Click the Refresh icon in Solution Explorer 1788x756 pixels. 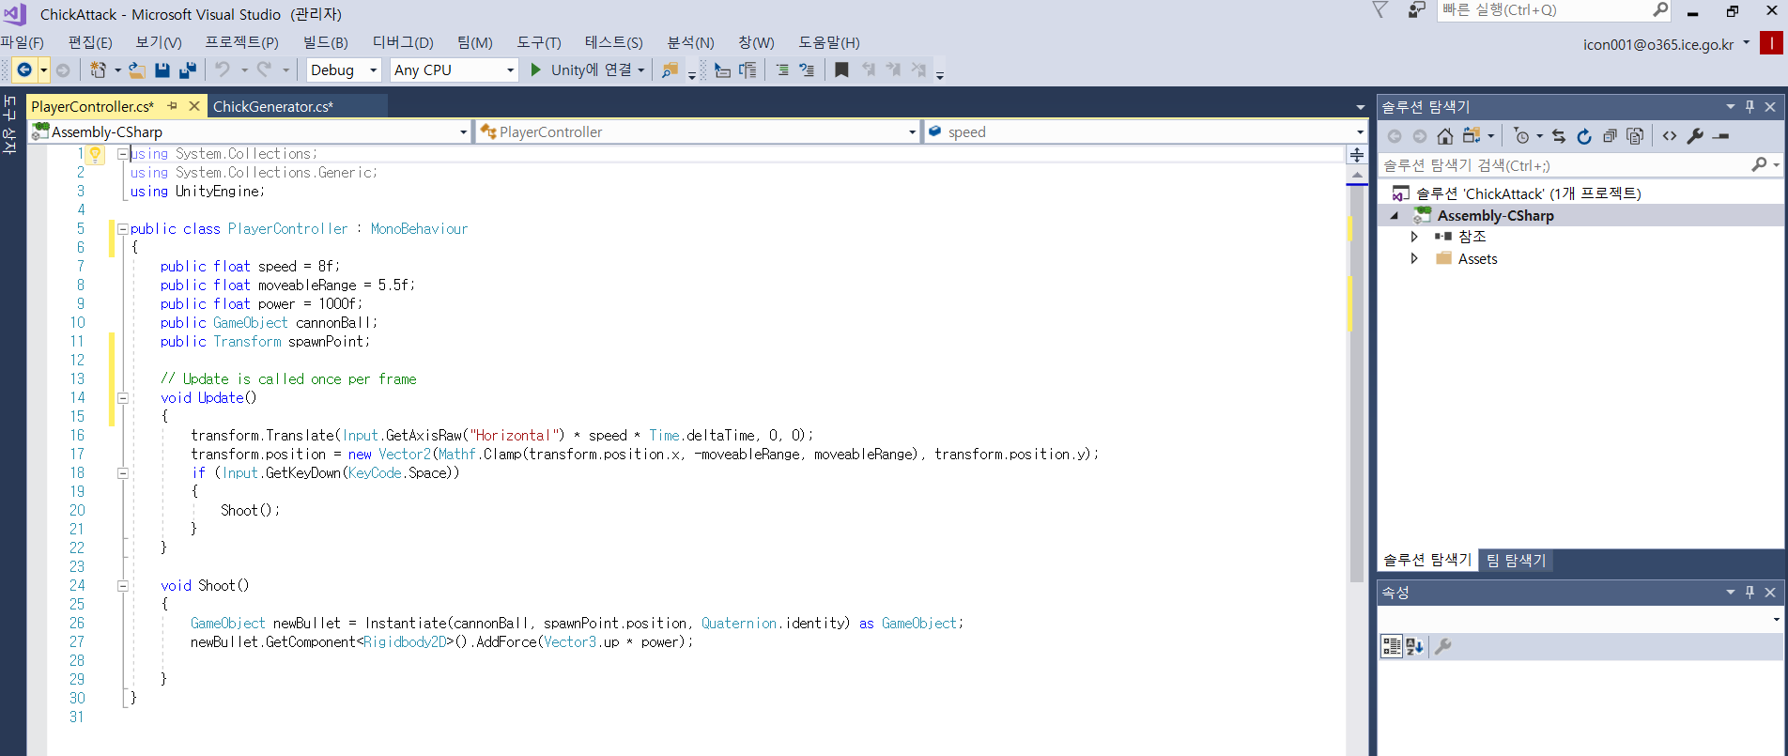tap(1584, 136)
